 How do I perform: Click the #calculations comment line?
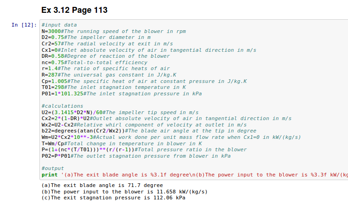(x=62, y=106)
